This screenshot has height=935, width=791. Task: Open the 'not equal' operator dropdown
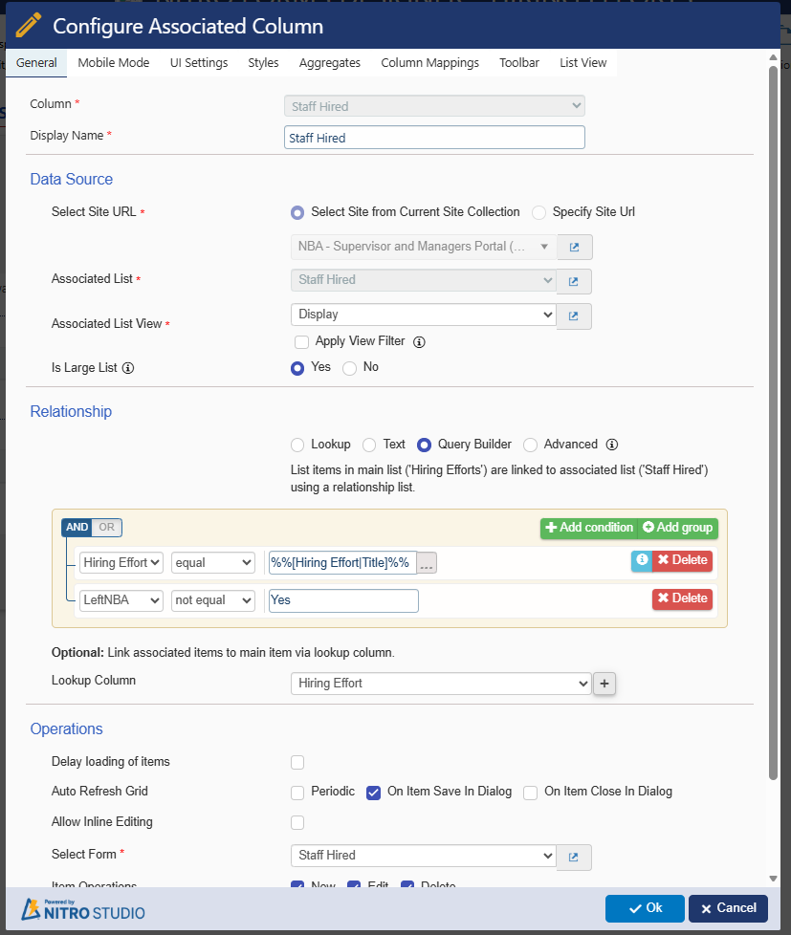click(213, 600)
